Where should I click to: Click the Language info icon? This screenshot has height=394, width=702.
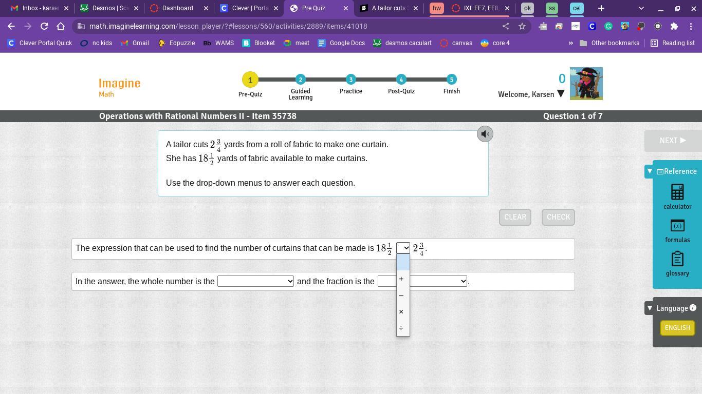693,308
